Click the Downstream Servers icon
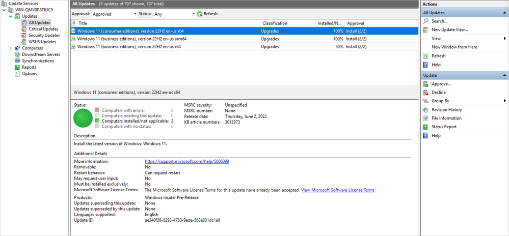This screenshot has width=509, height=236. pyautogui.click(x=17, y=54)
